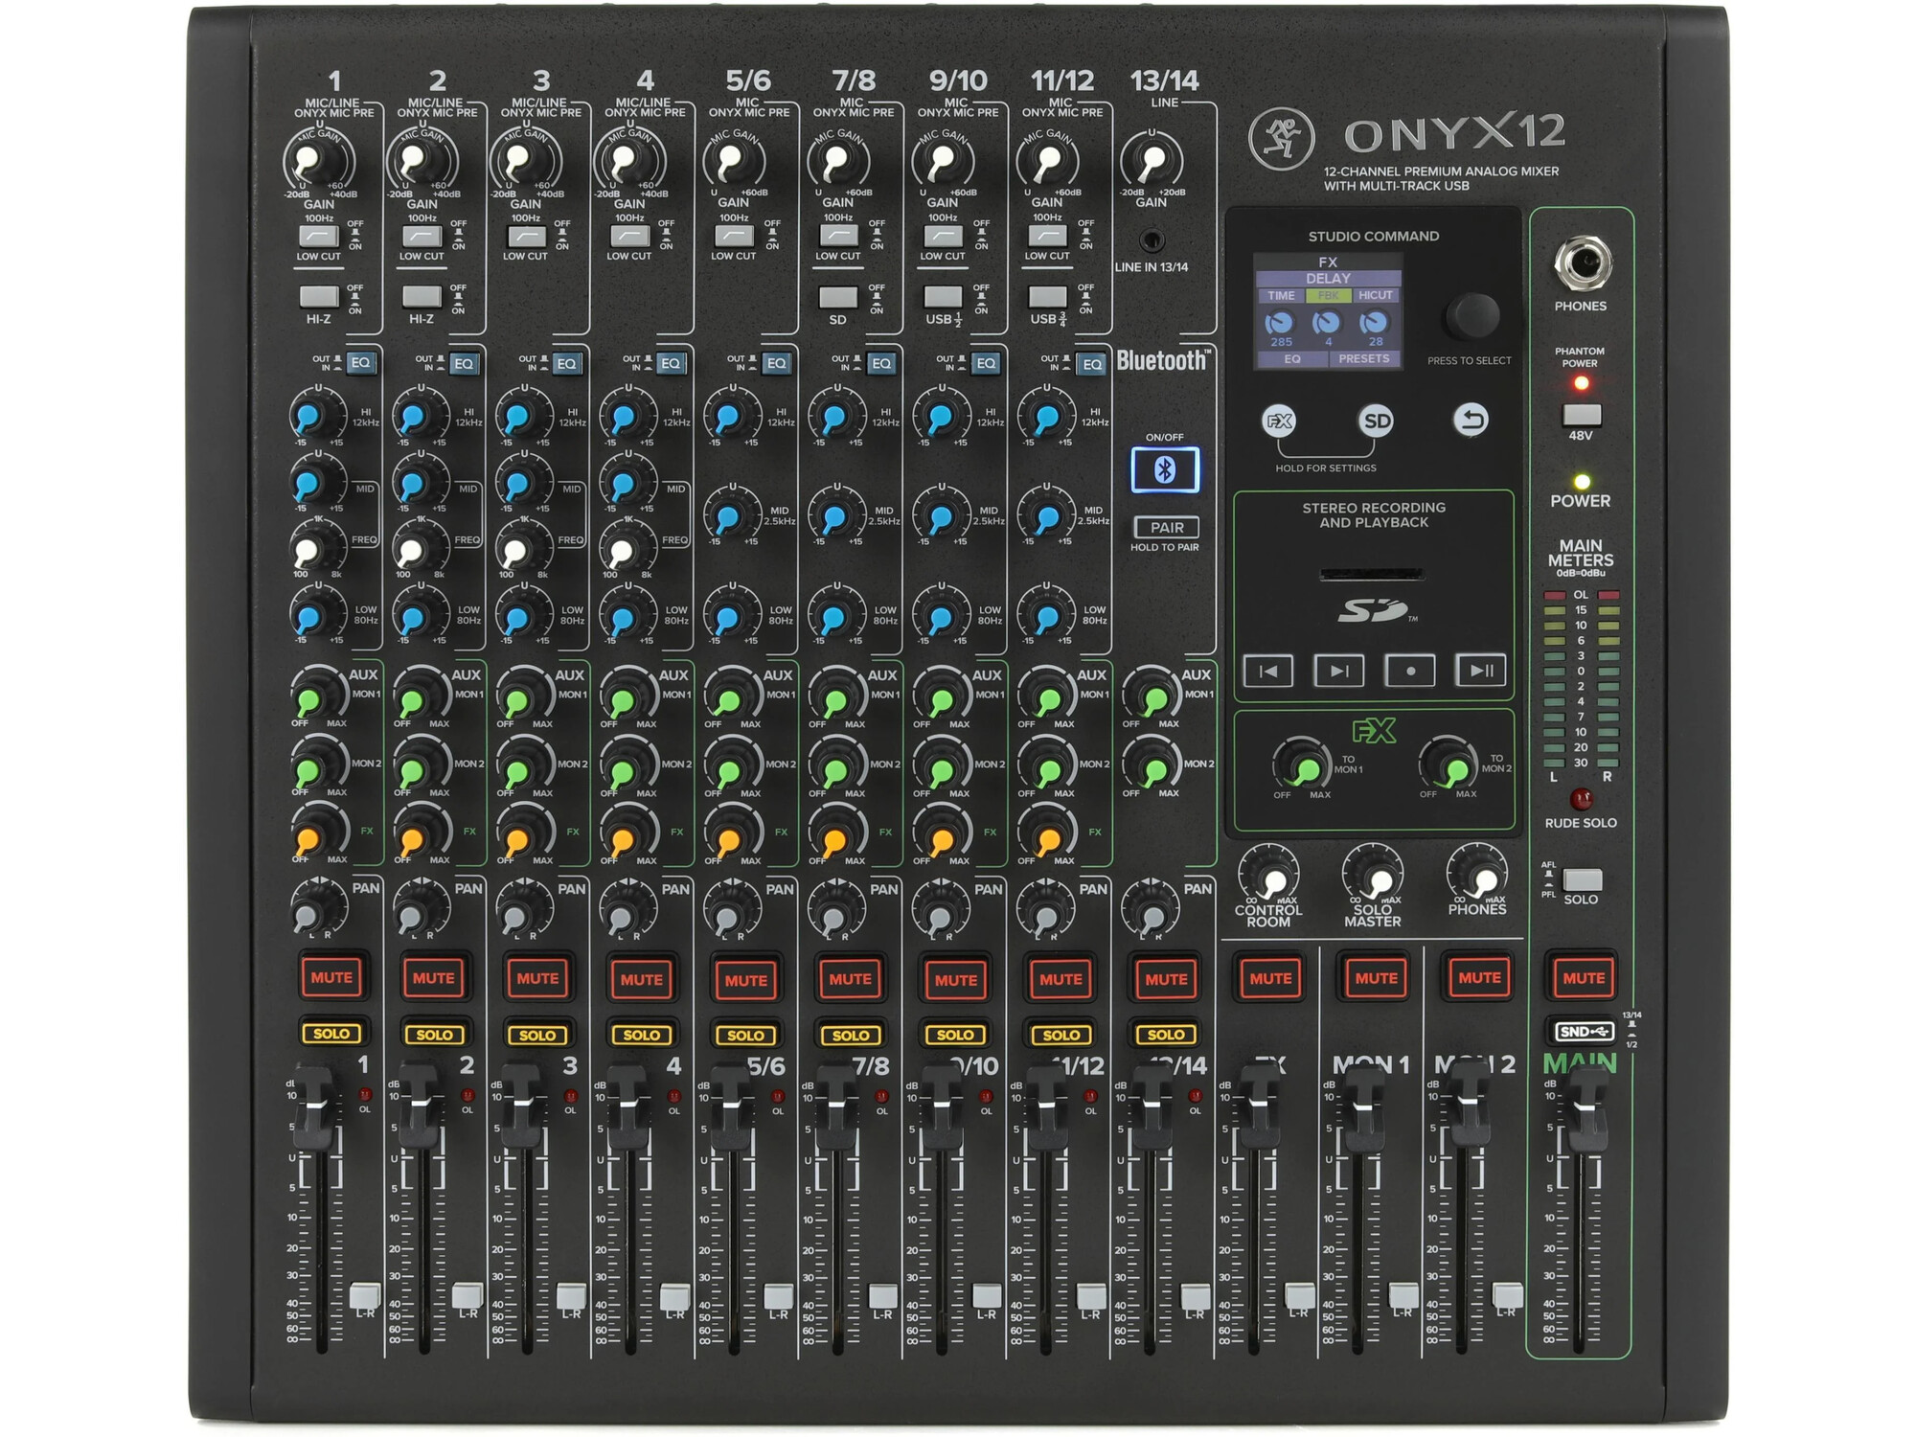
Task: Click the round SD button in Studio Command
Action: tap(1377, 421)
